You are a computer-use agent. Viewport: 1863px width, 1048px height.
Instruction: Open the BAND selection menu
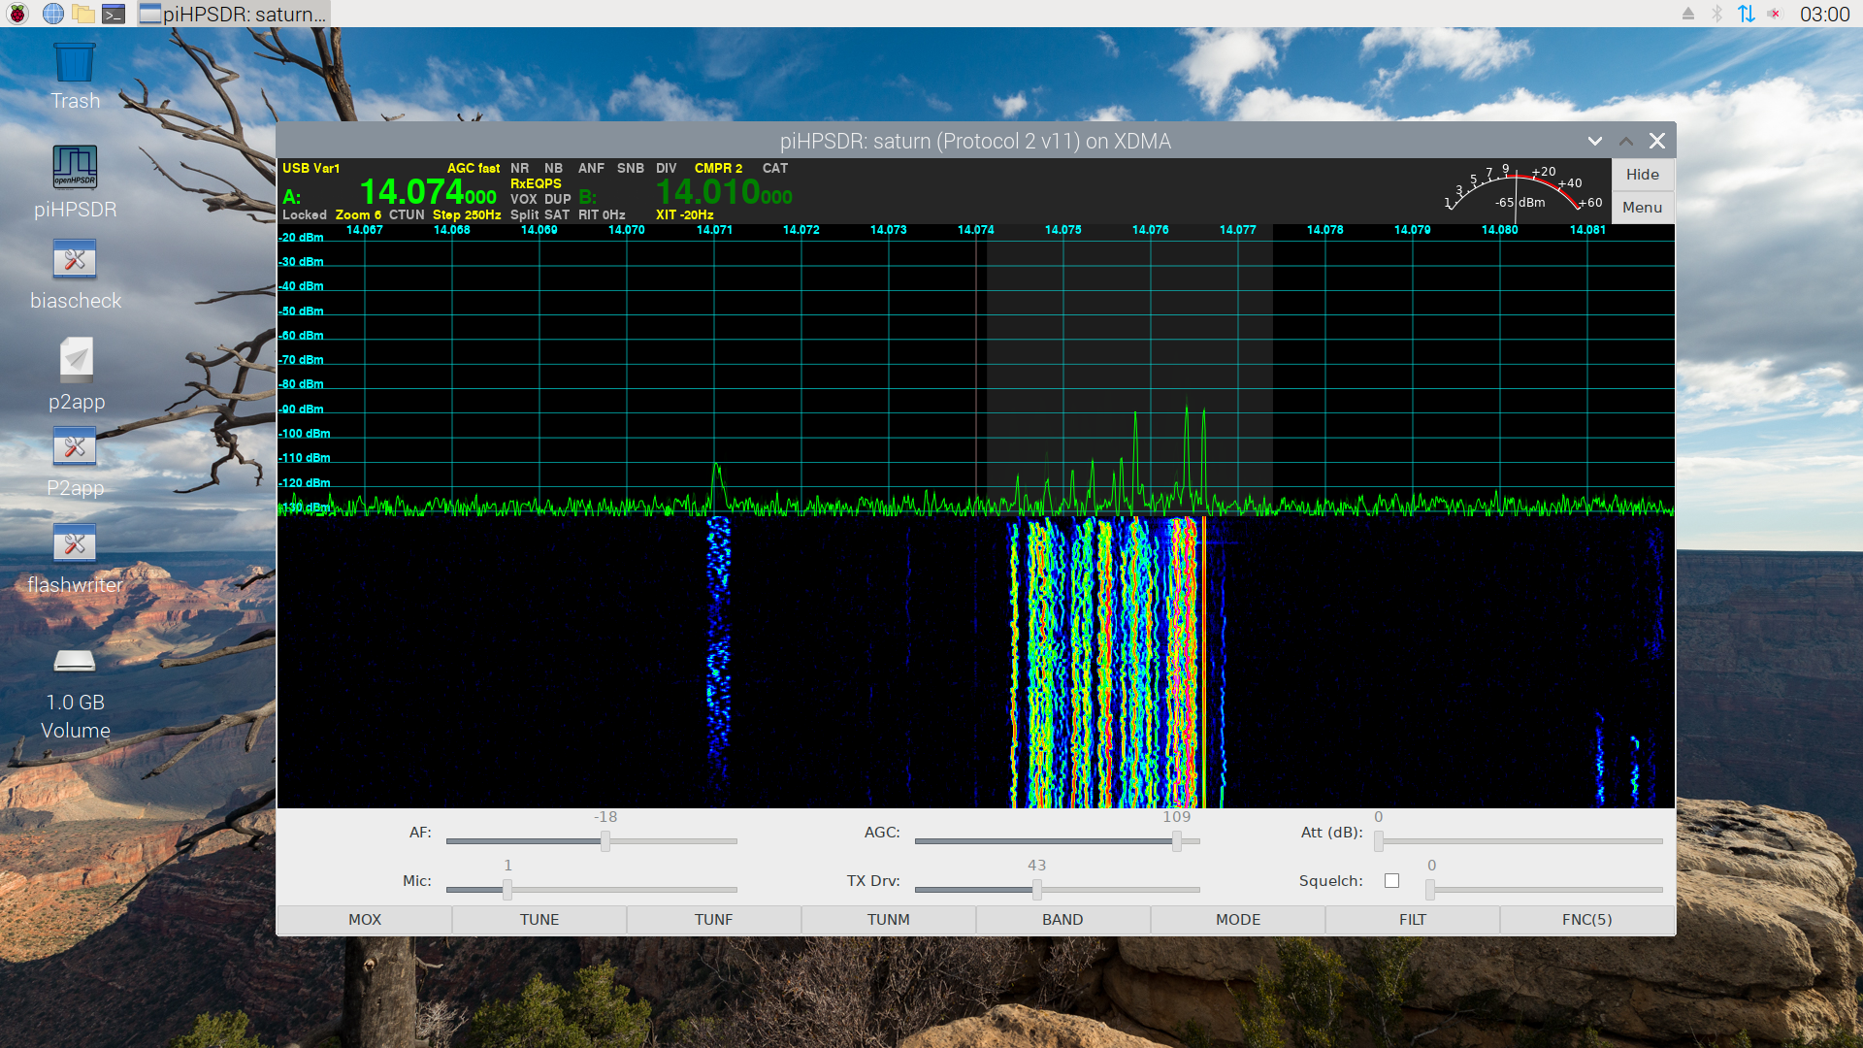(1062, 920)
